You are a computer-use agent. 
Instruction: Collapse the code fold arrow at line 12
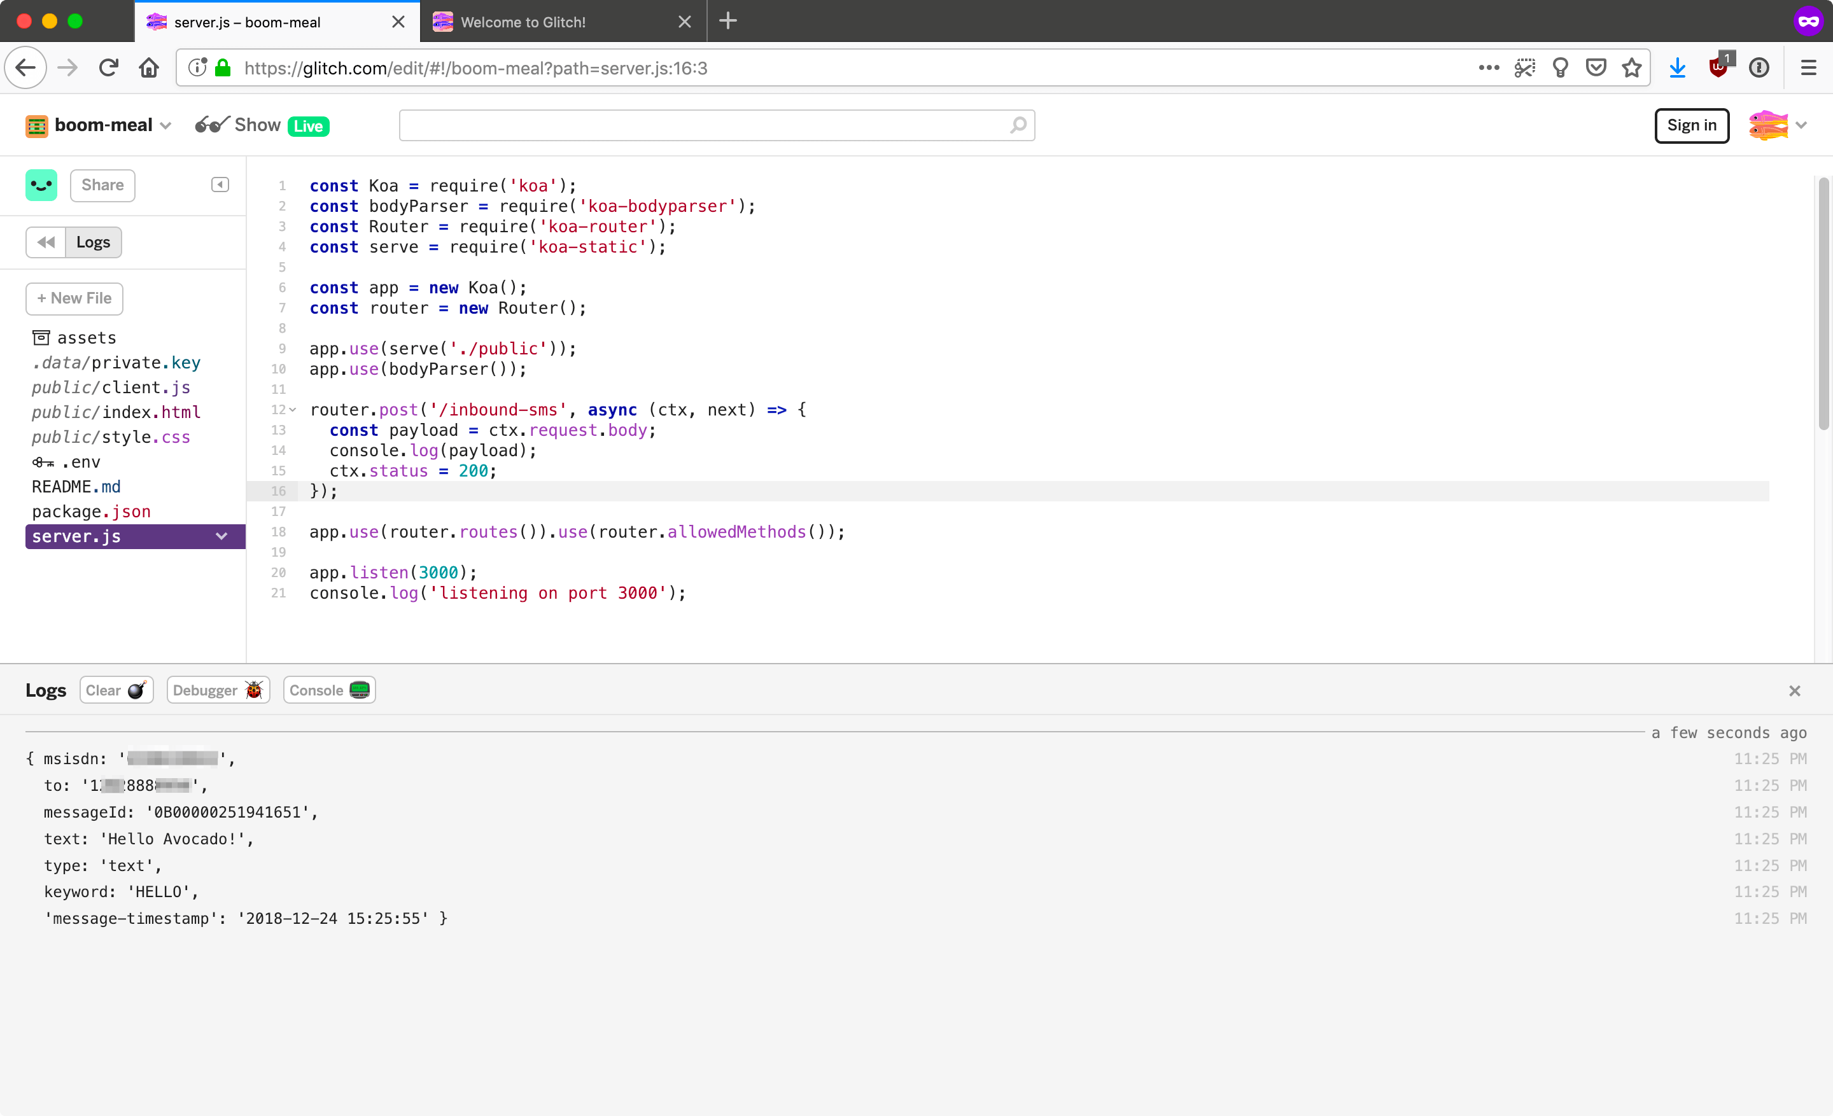pos(292,410)
